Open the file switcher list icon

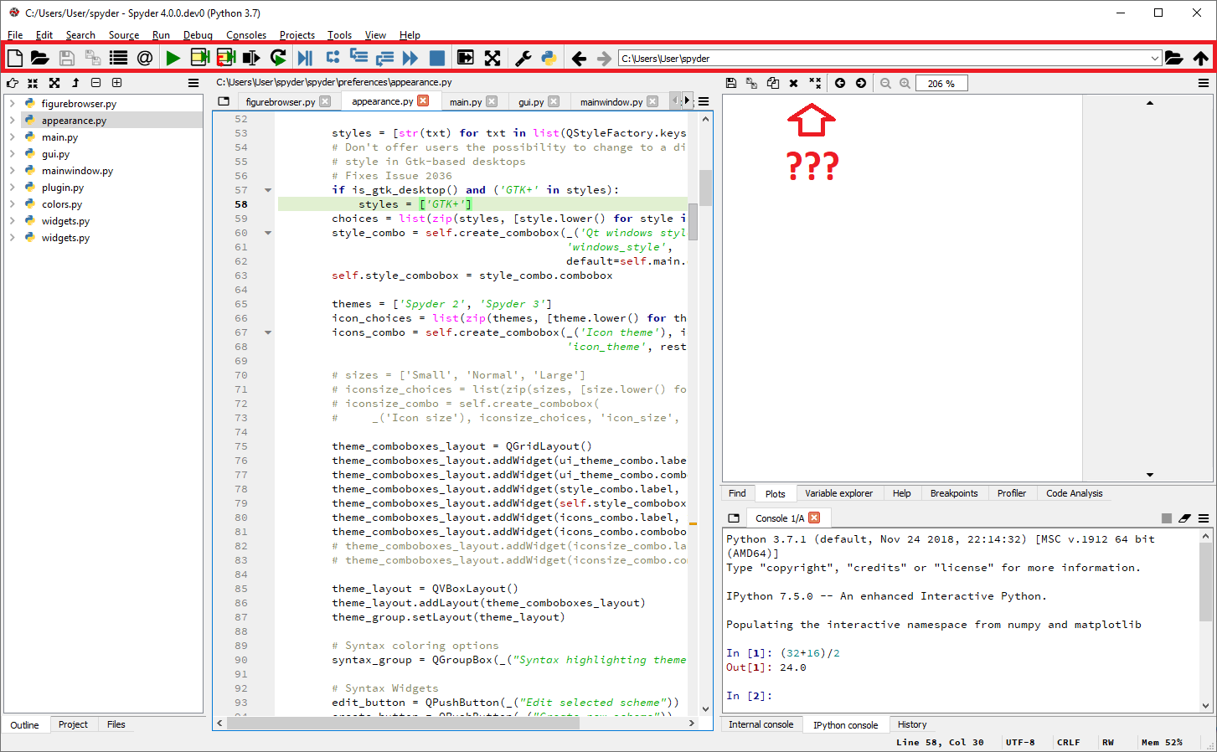118,58
